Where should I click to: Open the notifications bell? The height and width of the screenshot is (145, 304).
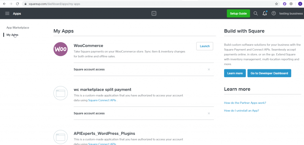pos(265,13)
